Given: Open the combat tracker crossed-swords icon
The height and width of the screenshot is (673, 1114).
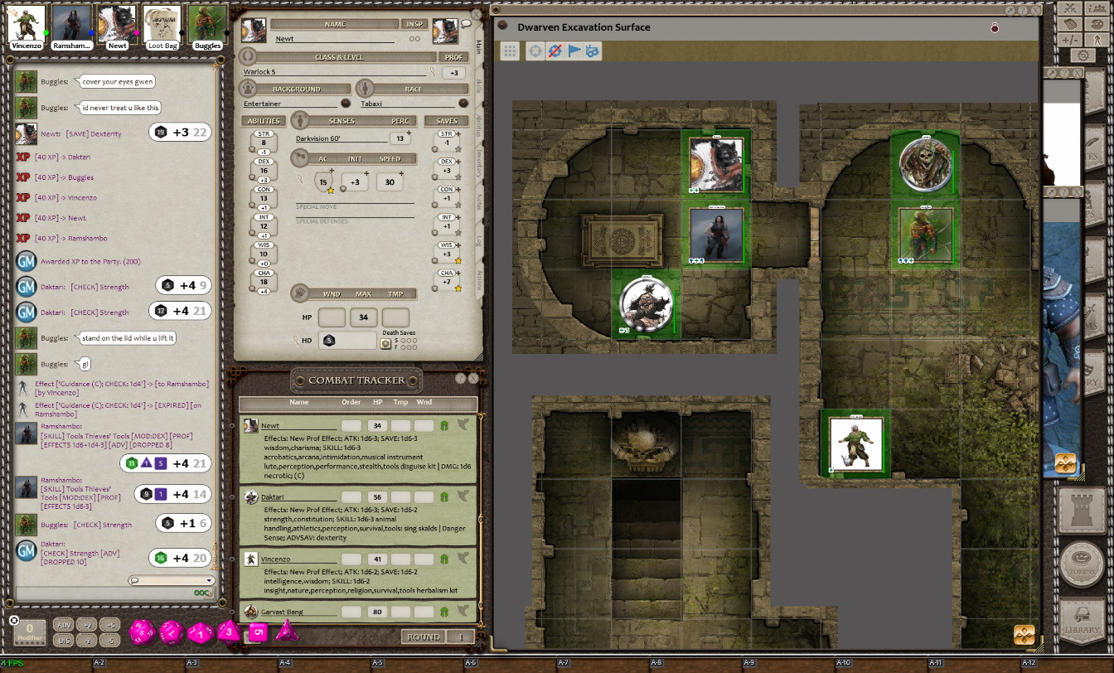Looking at the screenshot, I should [x=1069, y=9].
